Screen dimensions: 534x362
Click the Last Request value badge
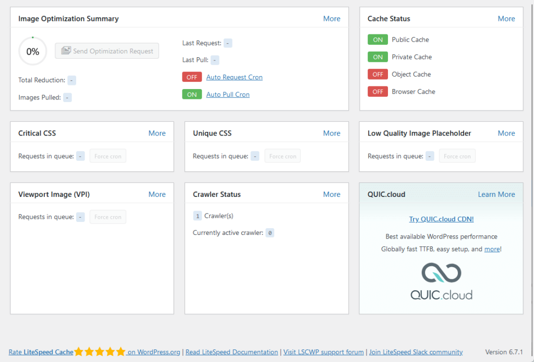[228, 43]
